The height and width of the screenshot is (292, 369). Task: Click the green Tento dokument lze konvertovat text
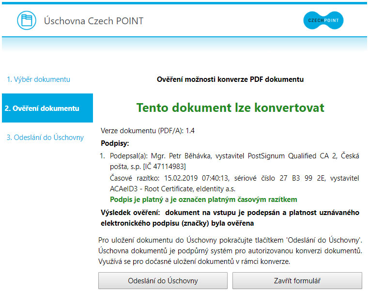pyautogui.click(x=230, y=108)
